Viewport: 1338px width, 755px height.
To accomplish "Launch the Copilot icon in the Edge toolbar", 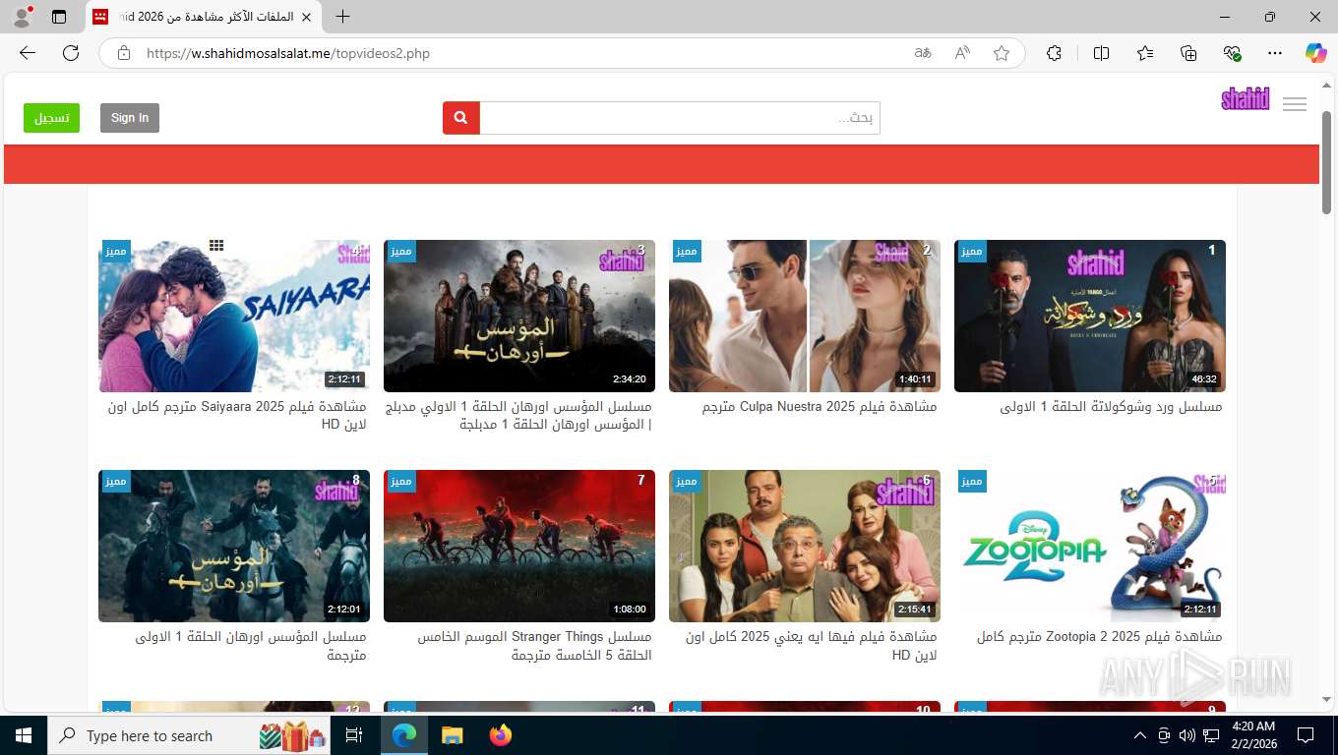I will [1316, 53].
